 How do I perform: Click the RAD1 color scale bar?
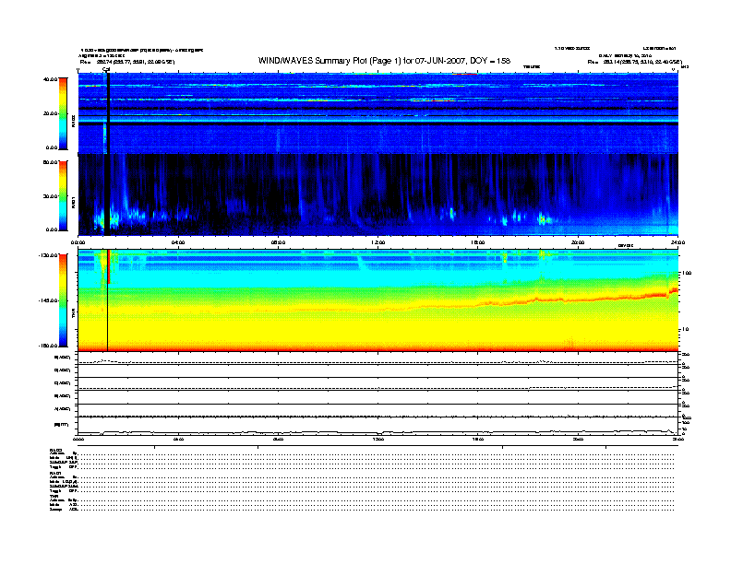click(63, 195)
